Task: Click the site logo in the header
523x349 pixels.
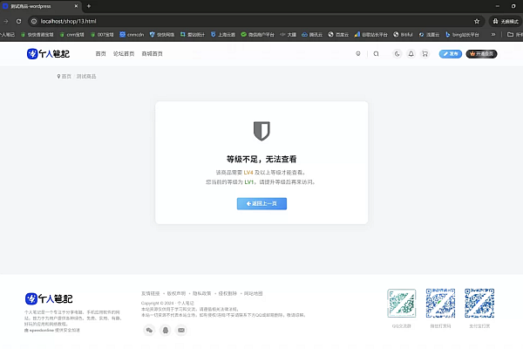Action: coord(48,54)
